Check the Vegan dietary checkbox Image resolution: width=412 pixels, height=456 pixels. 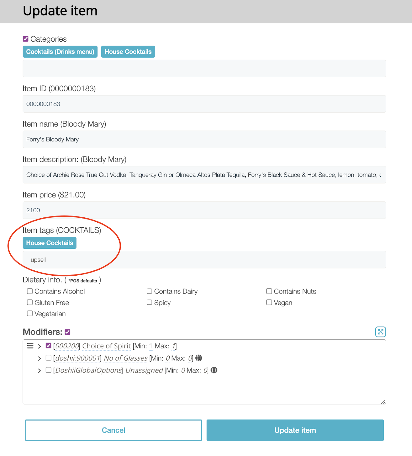click(x=269, y=302)
